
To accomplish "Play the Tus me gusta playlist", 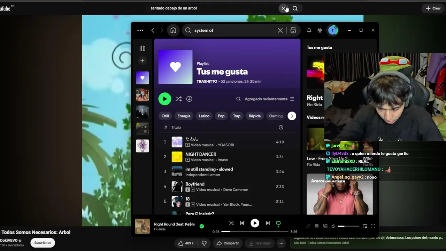I will (165, 99).
